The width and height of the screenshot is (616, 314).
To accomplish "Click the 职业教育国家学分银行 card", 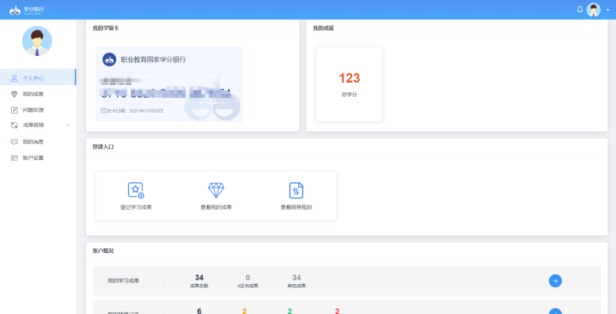I will point(169,84).
